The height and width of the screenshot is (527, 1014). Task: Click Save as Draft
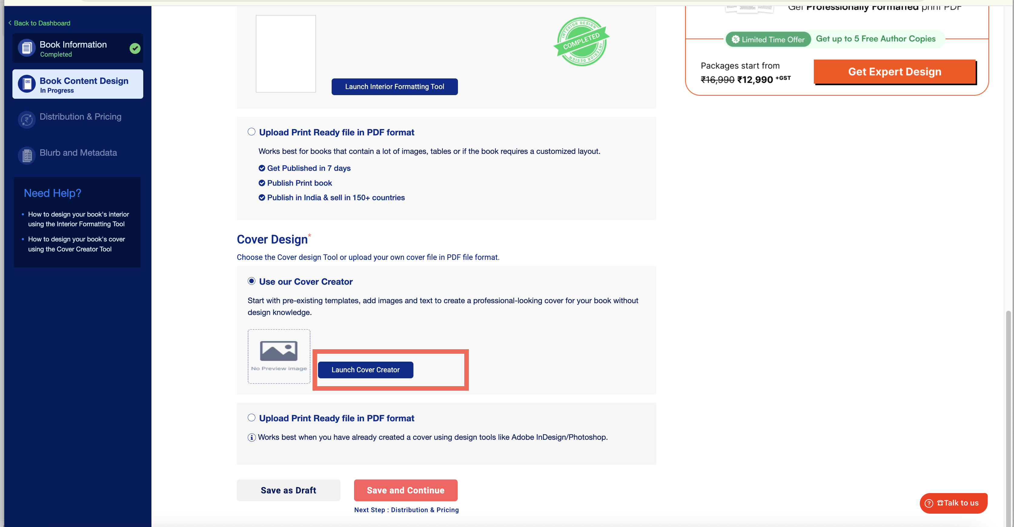click(x=288, y=490)
